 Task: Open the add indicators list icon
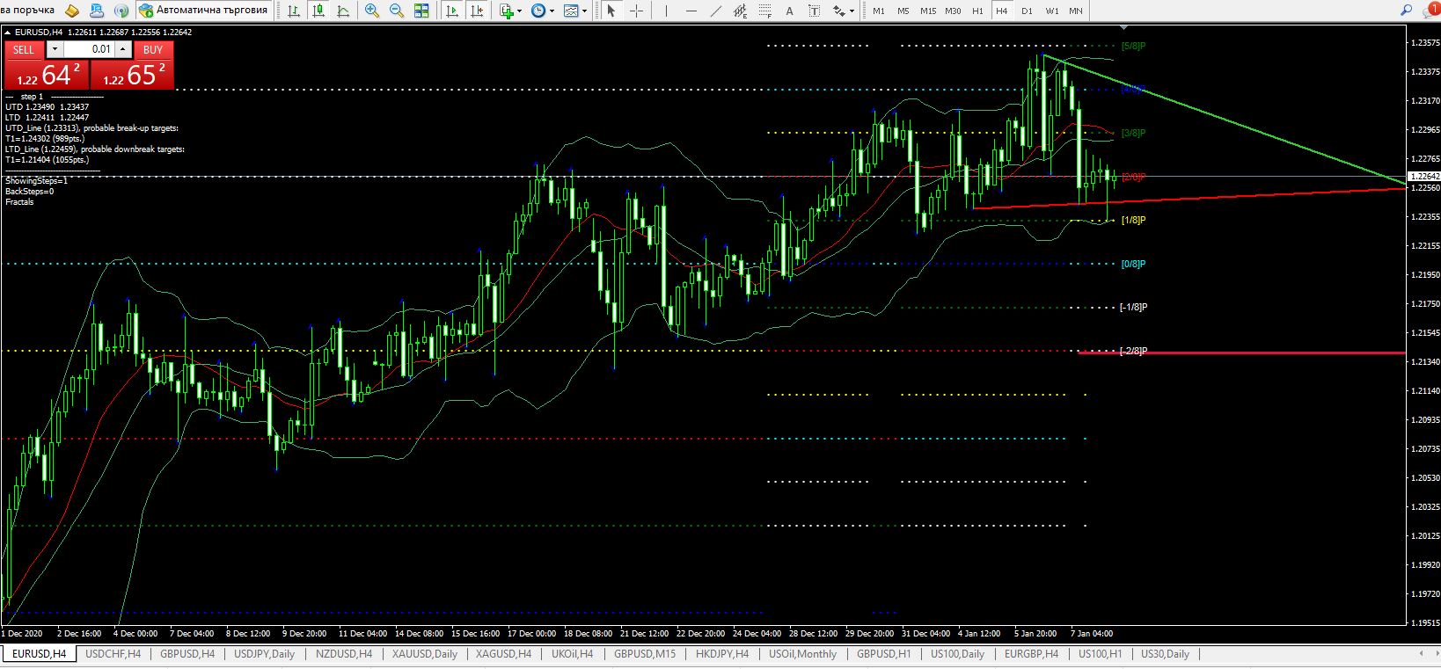coord(507,11)
